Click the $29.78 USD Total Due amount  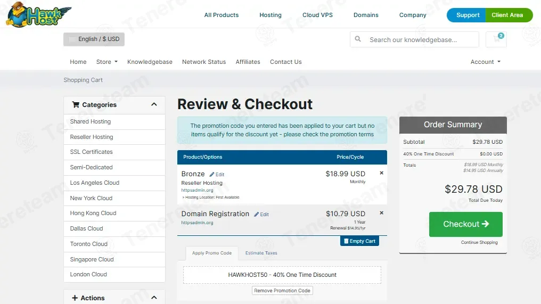coord(473,189)
